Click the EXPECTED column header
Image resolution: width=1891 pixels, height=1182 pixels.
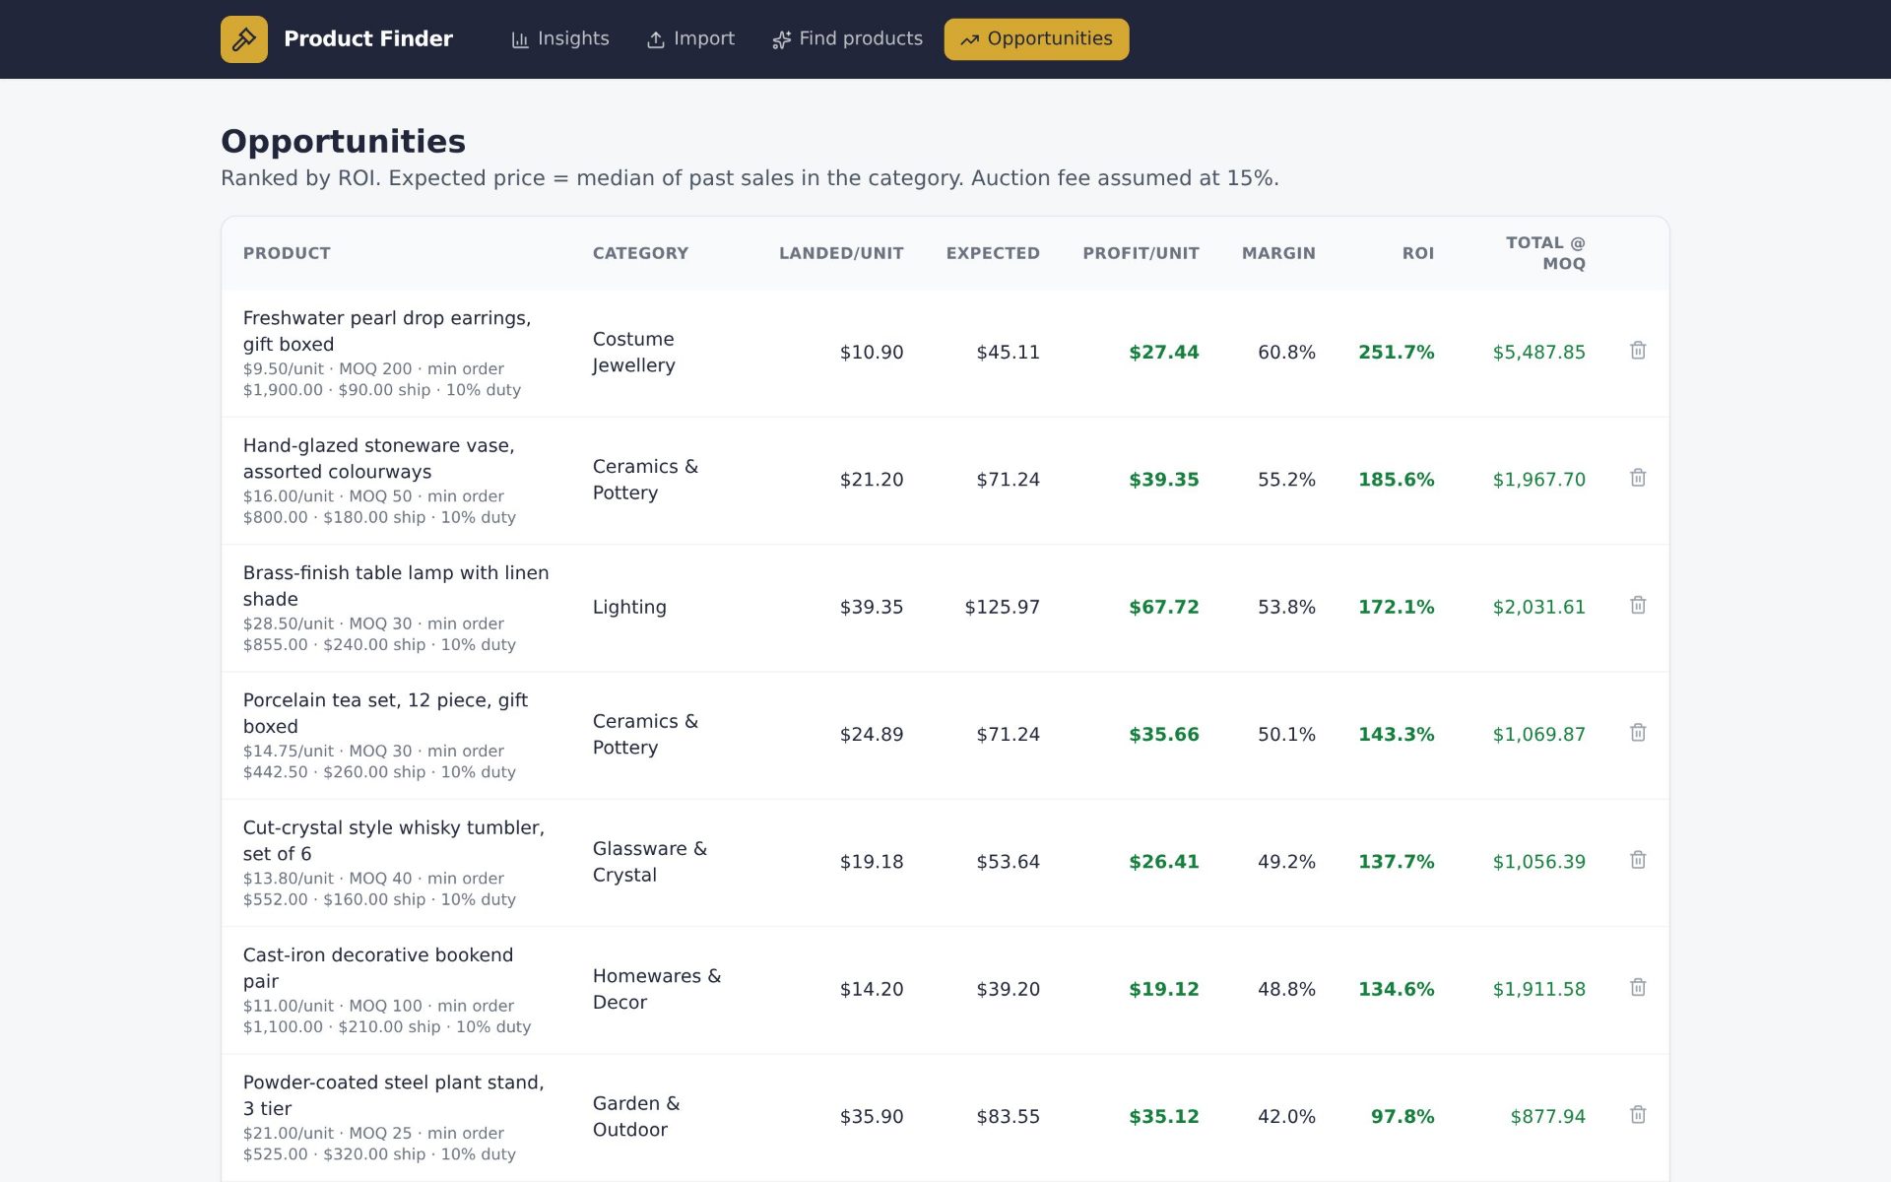[x=993, y=253]
